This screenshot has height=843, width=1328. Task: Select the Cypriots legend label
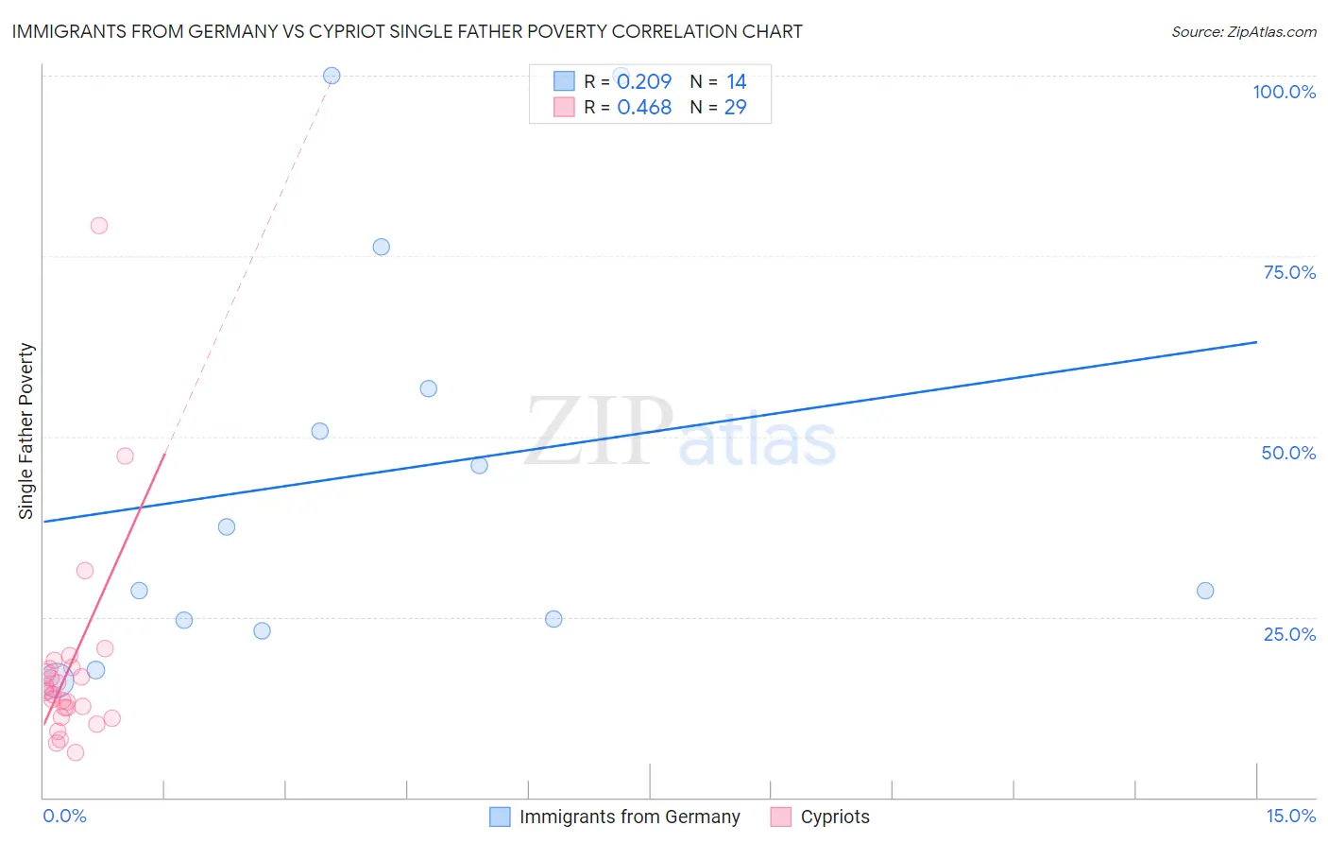point(835,817)
